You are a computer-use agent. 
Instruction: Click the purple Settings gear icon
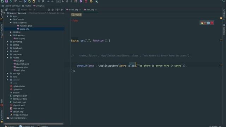pos(81,1)
